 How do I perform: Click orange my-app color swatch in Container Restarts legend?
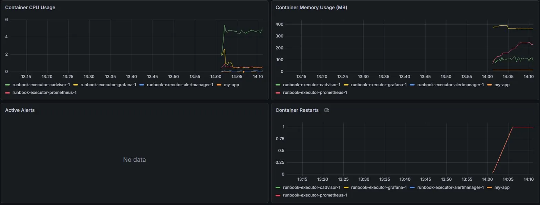coord(489,187)
